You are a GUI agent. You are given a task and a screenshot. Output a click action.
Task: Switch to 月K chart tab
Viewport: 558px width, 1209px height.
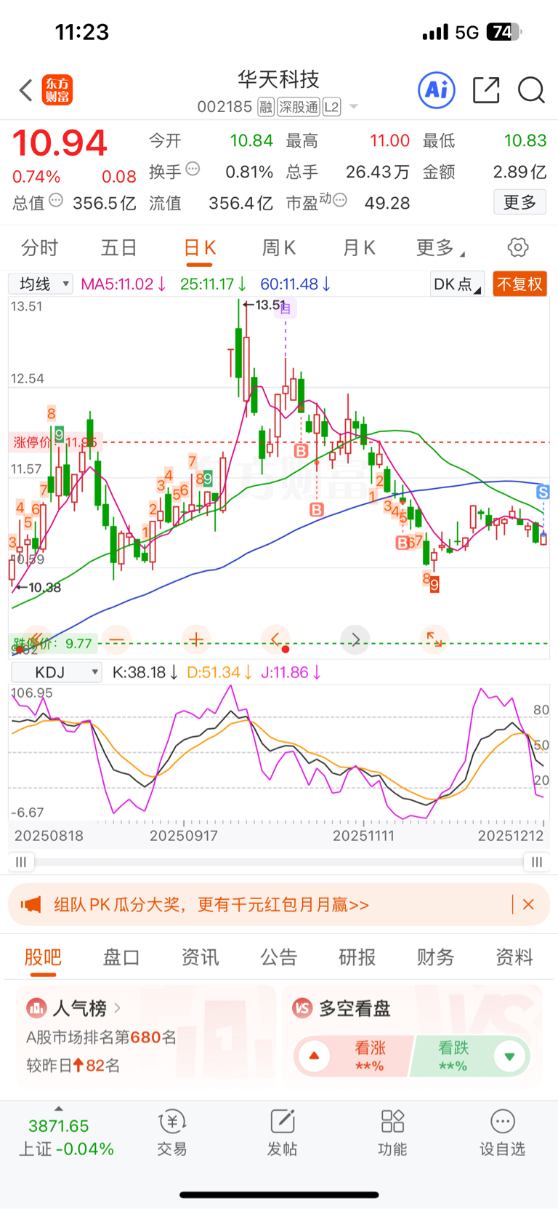pyautogui.click(x=359, y=248)
